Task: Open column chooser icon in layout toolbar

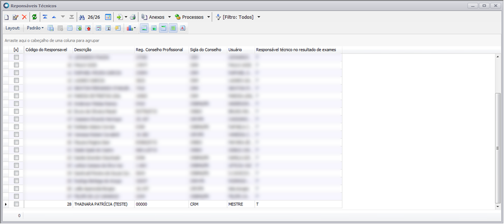Action: pyautogui.click(x=69, y=28)
